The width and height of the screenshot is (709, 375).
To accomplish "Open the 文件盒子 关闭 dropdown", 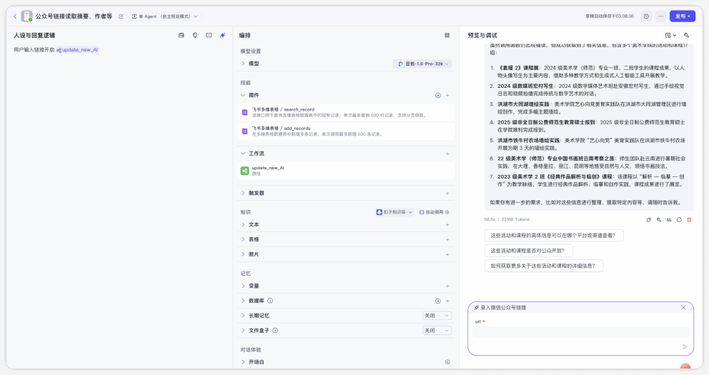I will [437, 330].
